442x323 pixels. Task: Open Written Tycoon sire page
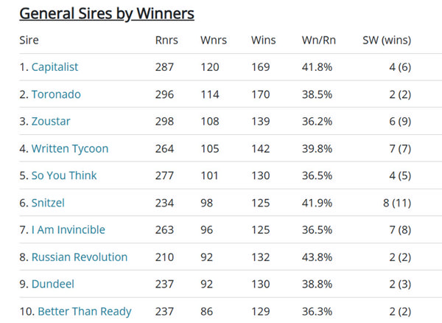pyautogui.click(x=69, y=149)
